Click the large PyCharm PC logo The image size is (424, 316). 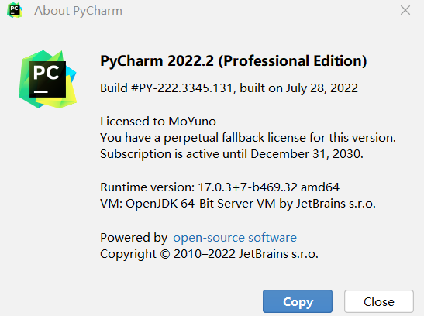(x=47, y=80)
